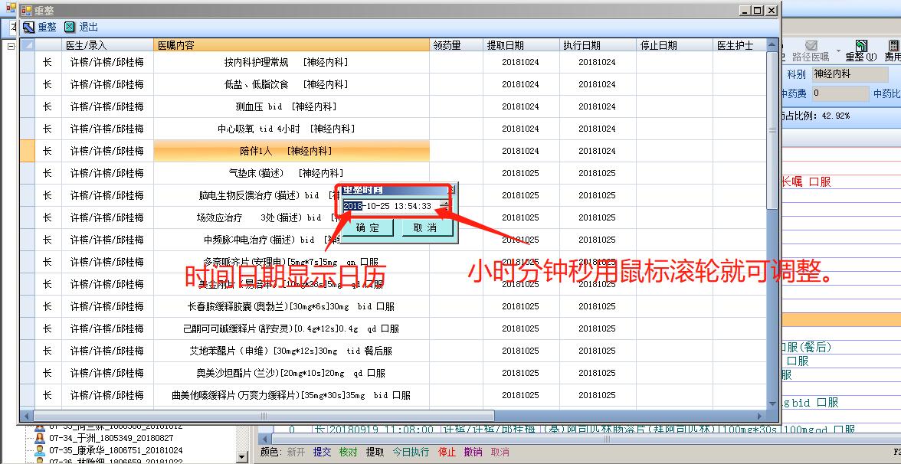This screenshot has height=464, width=901.
Task: Click the 停止 color legend label
Action: pos(447,453)
